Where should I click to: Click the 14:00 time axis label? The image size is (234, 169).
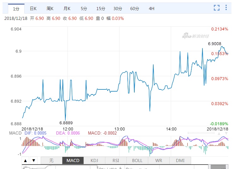[x=171, y=129]
